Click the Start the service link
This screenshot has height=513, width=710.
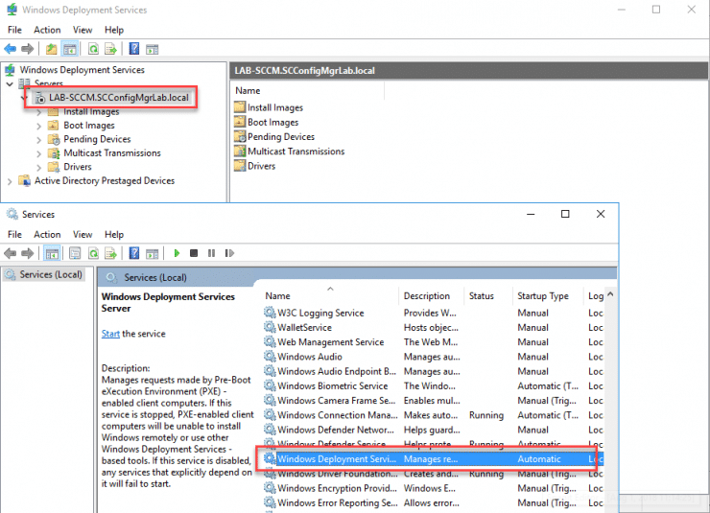pos(110,334)
